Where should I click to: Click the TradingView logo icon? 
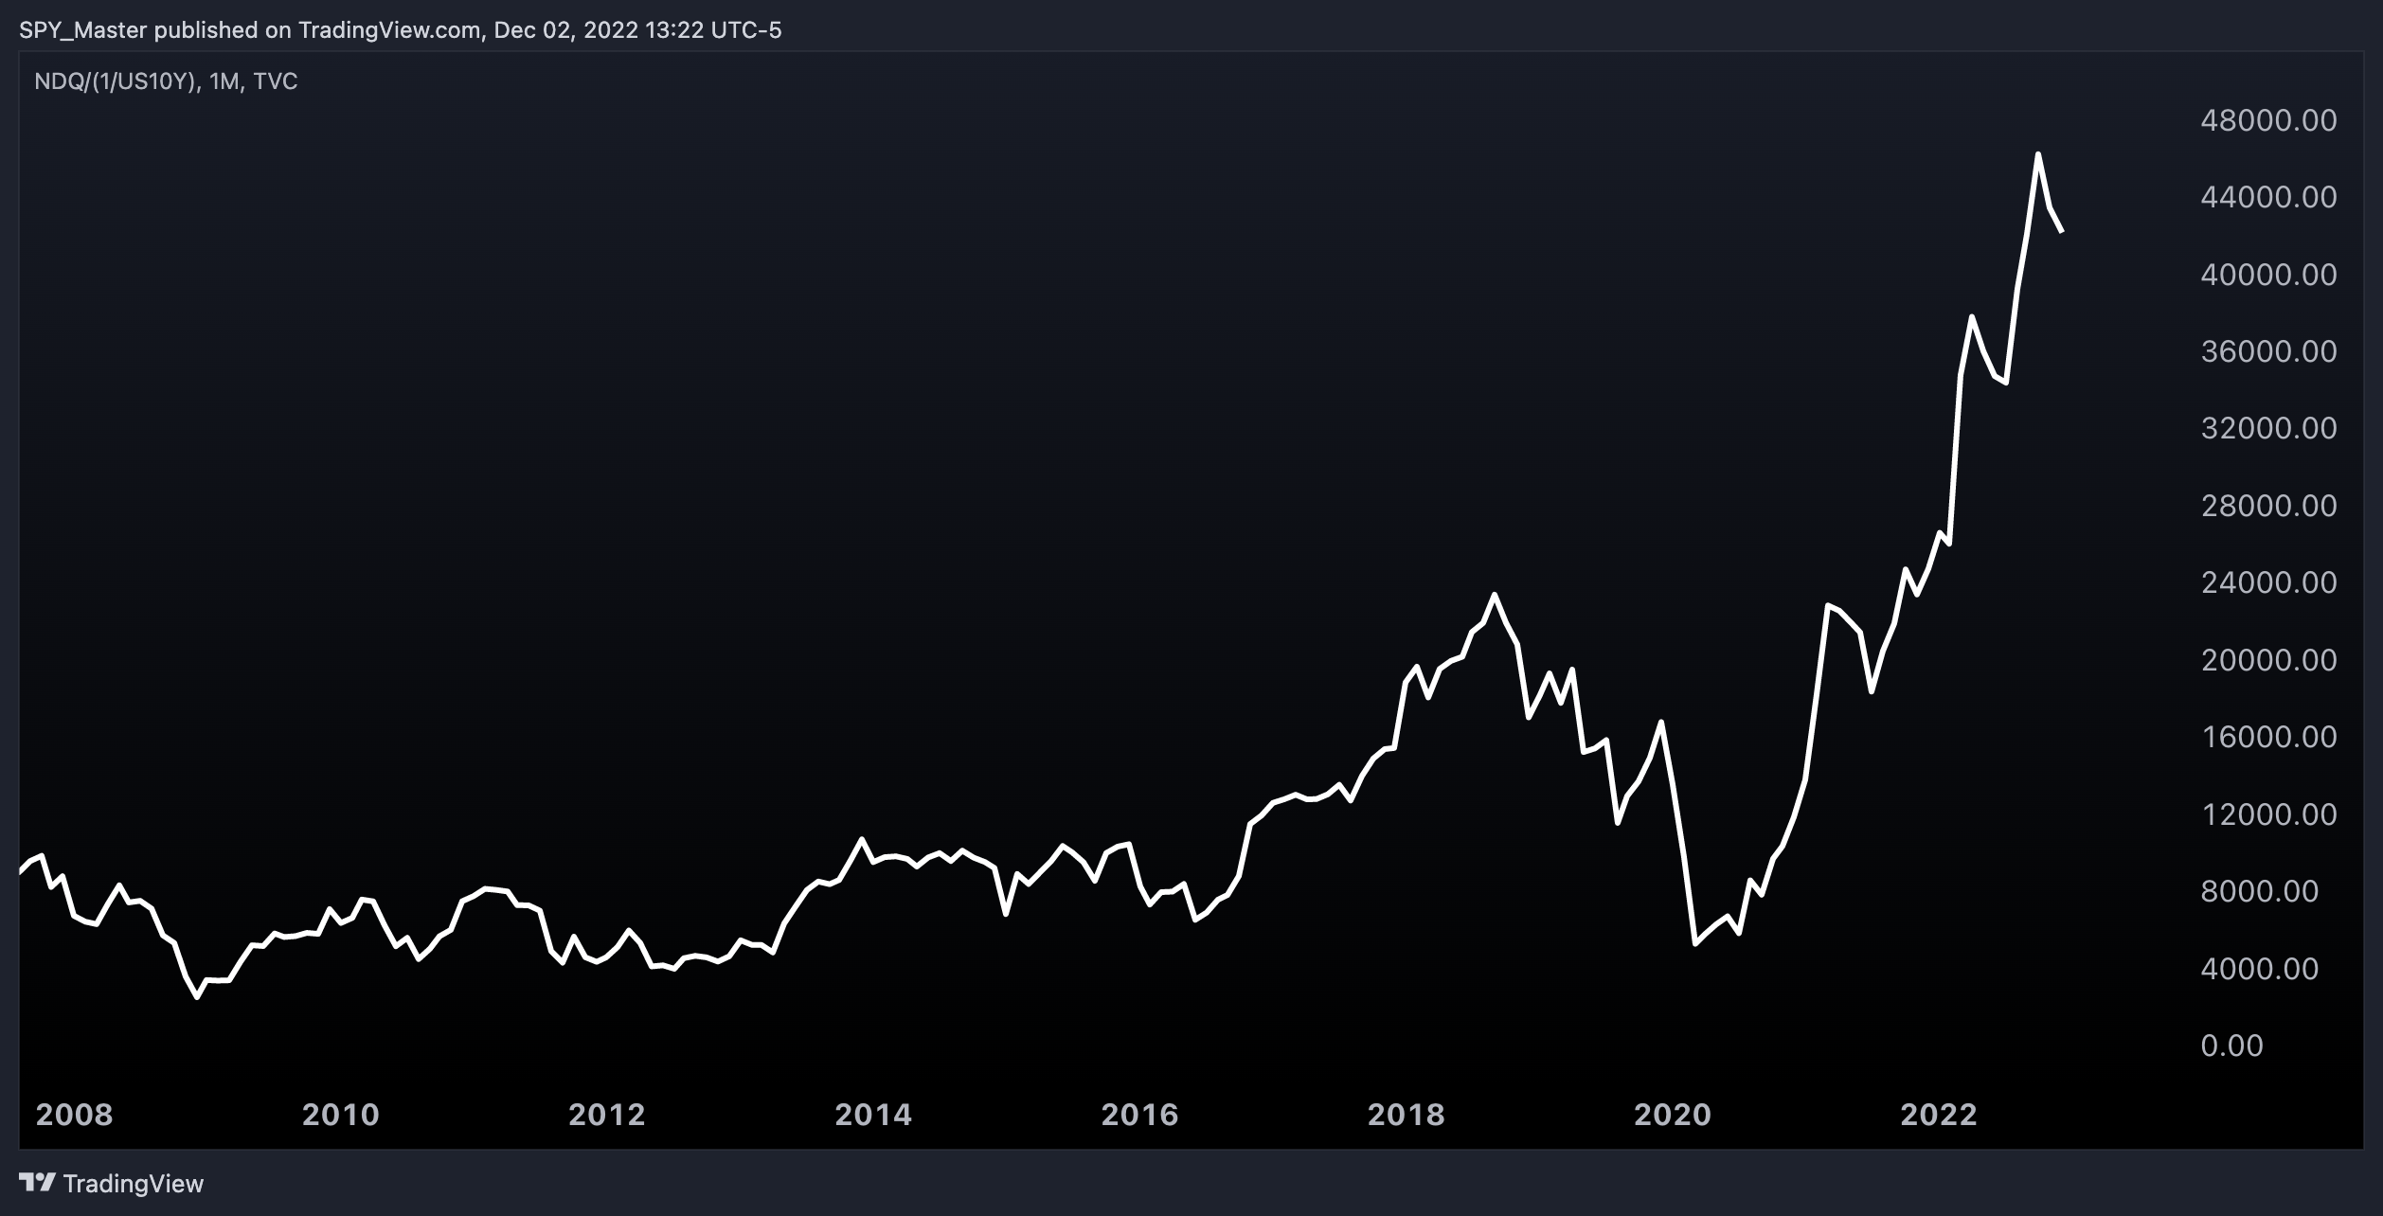pos(37,1183)
